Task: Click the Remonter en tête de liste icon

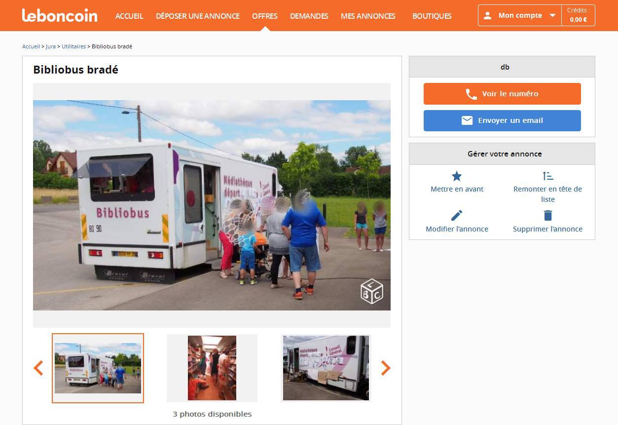Action: tap(547, 176)
